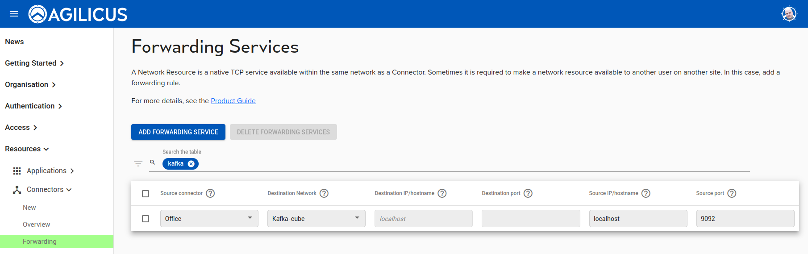
Task: Open the table filter options icon
Action: click(x=138, y=163)
